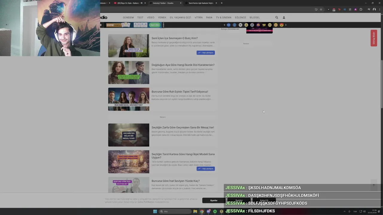The image size is (383, 215).
Task: Click the green Seri Diz button
Action: 155,25
